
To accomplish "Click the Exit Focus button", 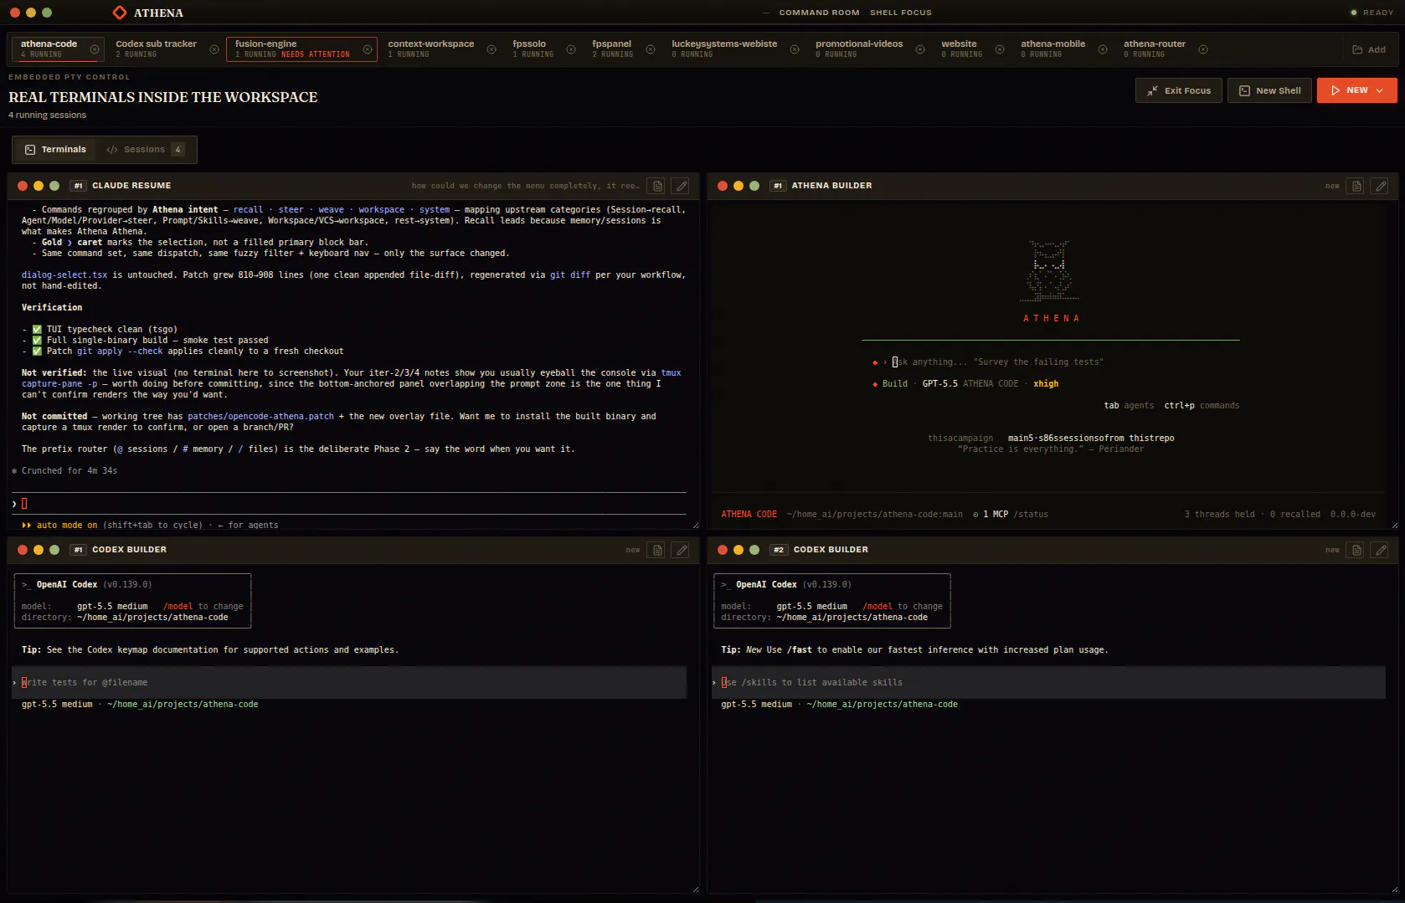I will coord(1179,90).
